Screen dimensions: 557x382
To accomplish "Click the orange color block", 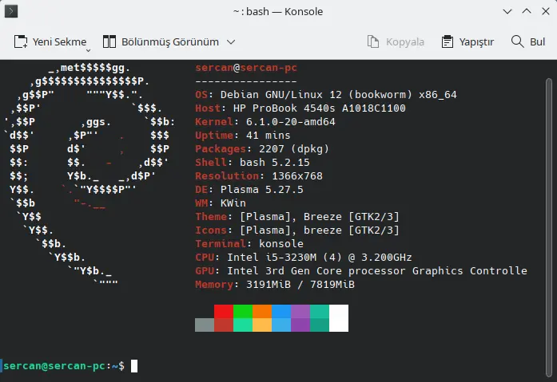I will 262,311.
